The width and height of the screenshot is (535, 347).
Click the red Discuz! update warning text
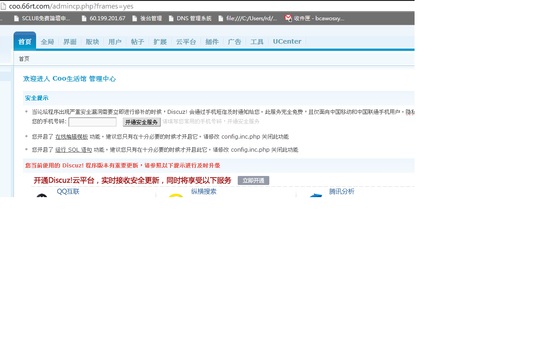123,166
